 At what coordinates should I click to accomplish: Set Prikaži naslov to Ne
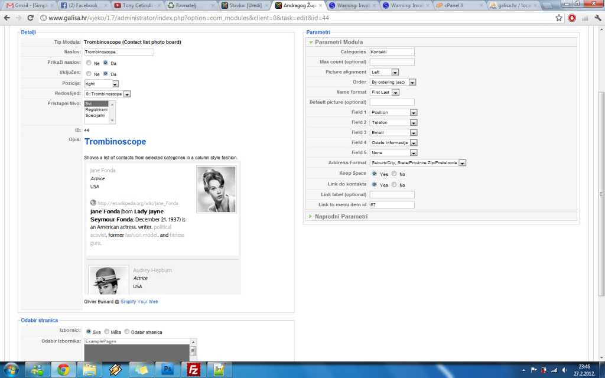89,63
